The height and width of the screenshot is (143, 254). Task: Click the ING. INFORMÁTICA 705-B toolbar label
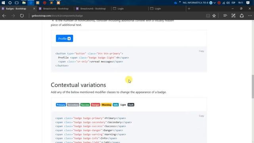(x=195, y=3)
